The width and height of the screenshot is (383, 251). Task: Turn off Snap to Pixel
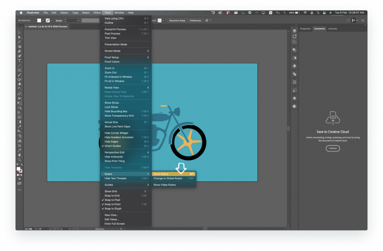click(120, 200)
